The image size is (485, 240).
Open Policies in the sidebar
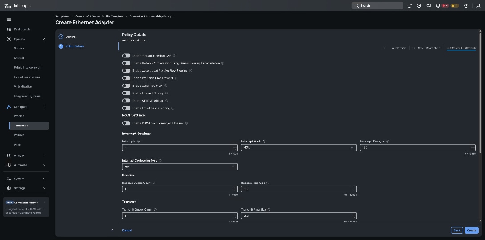tap(19, 135)
